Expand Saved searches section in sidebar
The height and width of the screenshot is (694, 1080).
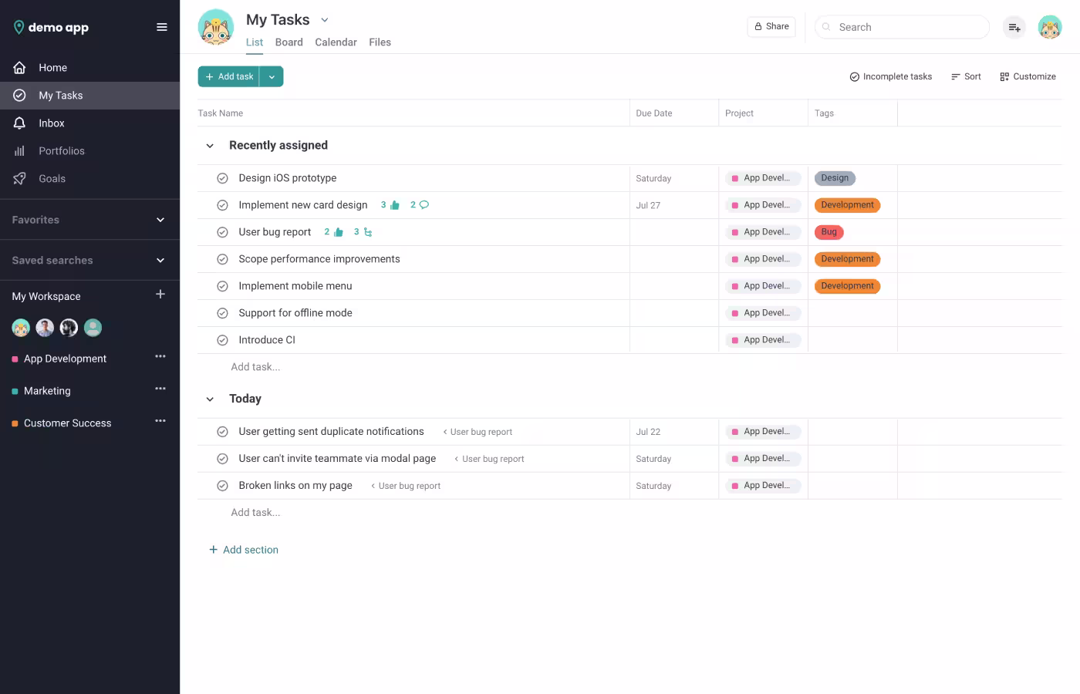coord(160,261)
